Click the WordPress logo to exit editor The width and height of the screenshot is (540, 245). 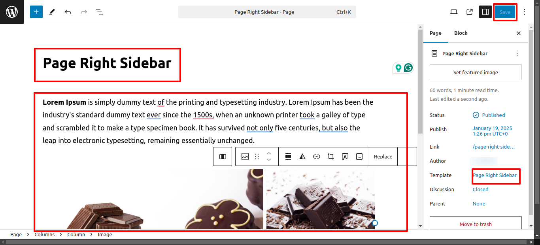pyautogui.click(x=12, y=12)
